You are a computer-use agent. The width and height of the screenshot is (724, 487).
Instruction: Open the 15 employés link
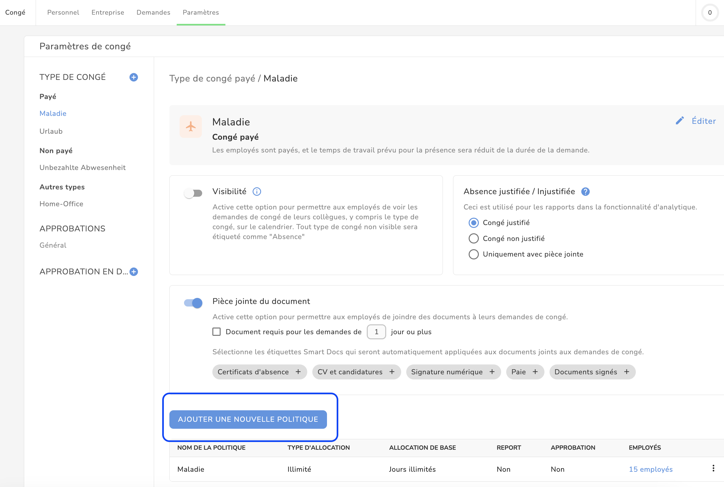650,469
